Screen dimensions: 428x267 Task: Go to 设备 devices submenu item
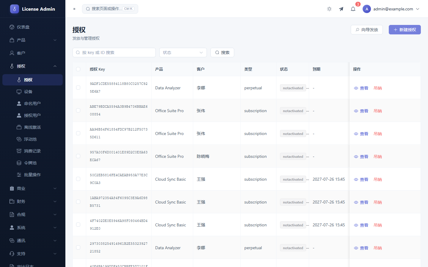tap(33, 92)
